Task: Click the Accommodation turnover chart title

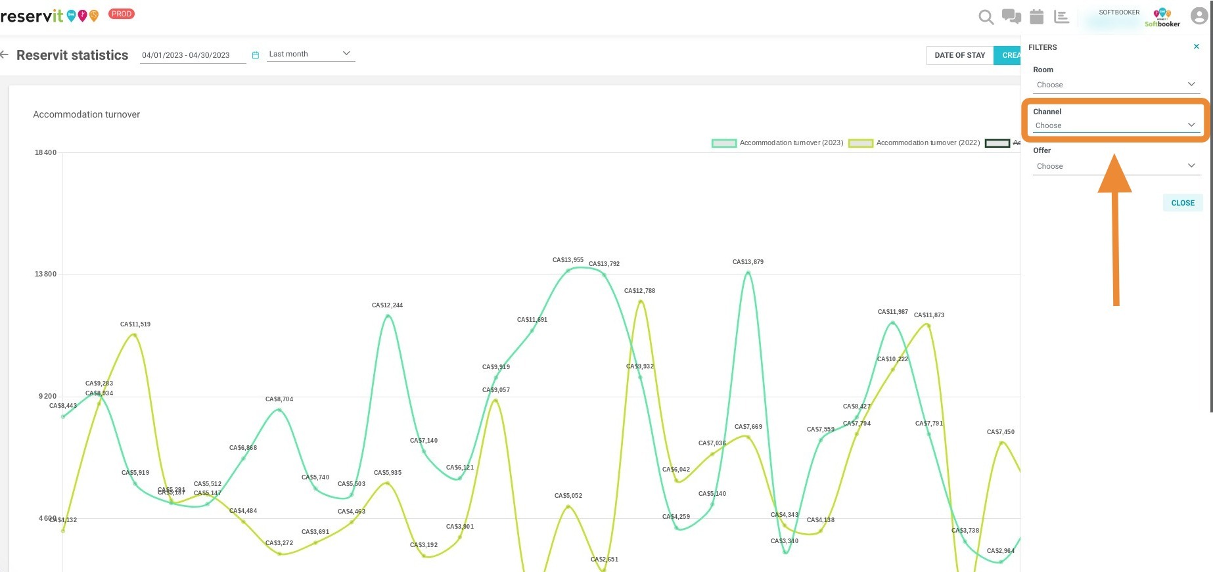Action: 87,114
